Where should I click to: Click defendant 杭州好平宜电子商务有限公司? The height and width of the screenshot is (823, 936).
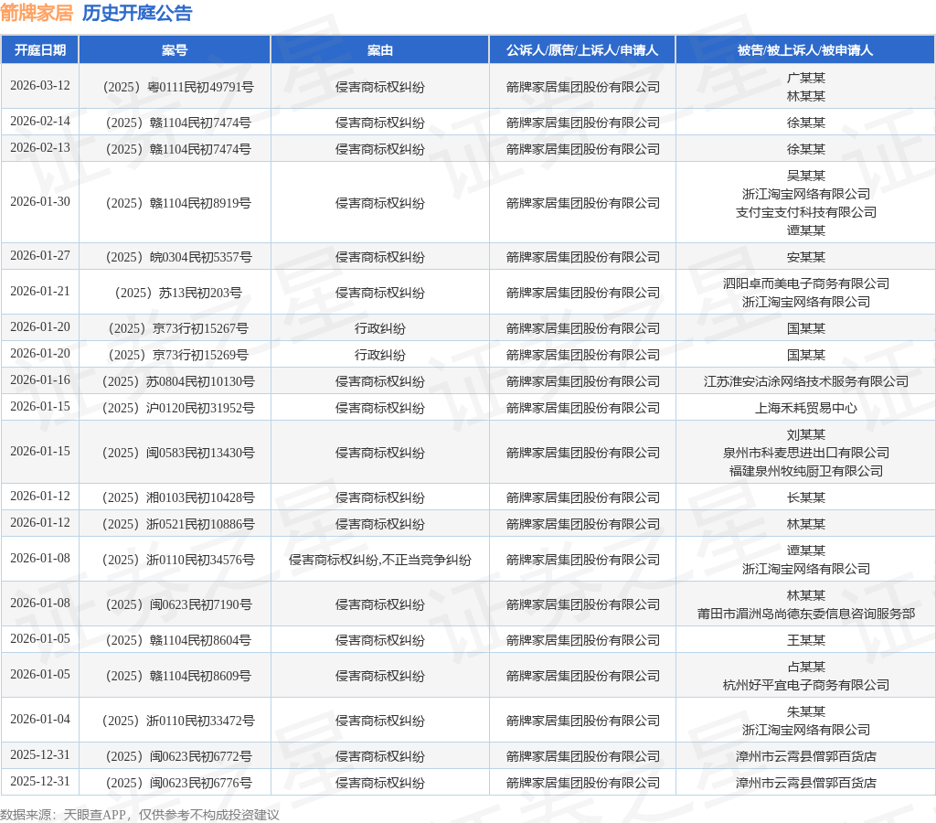pyautogui.click(x=806, y=685)
